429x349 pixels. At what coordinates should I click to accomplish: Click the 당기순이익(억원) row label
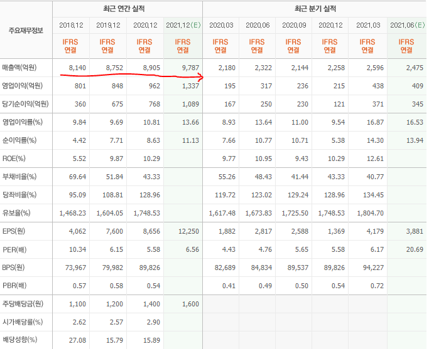[x=26, y=104]
